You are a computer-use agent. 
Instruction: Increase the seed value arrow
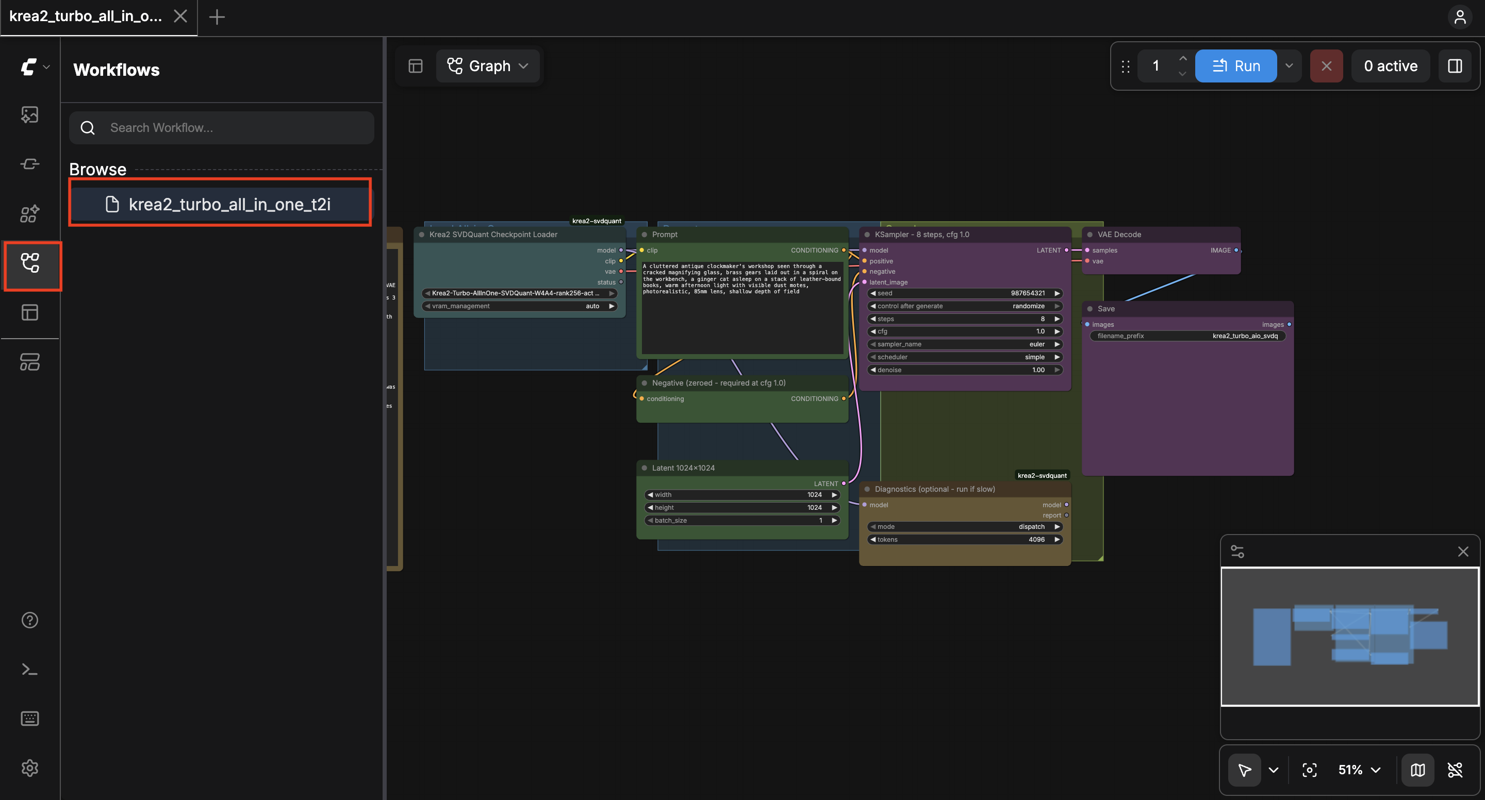pyautogui.click(x=1057, y=293)
